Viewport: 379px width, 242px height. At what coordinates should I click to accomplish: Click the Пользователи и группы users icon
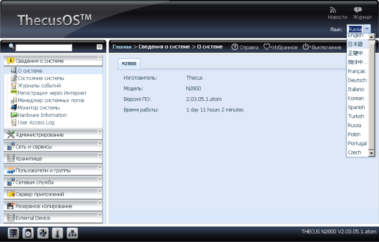10,170
